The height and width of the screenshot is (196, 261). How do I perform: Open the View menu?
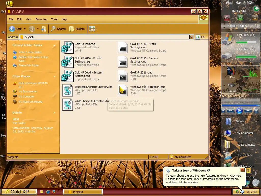[x=29, y=19]
